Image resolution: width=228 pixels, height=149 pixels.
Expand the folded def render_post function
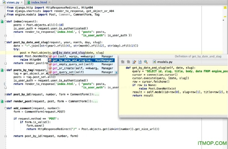coord(5,101)
